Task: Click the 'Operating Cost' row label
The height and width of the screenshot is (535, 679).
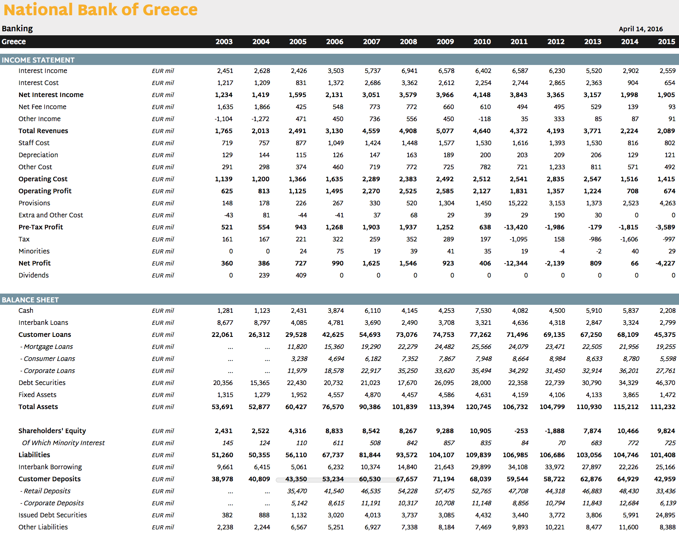Action: [43, 179]
